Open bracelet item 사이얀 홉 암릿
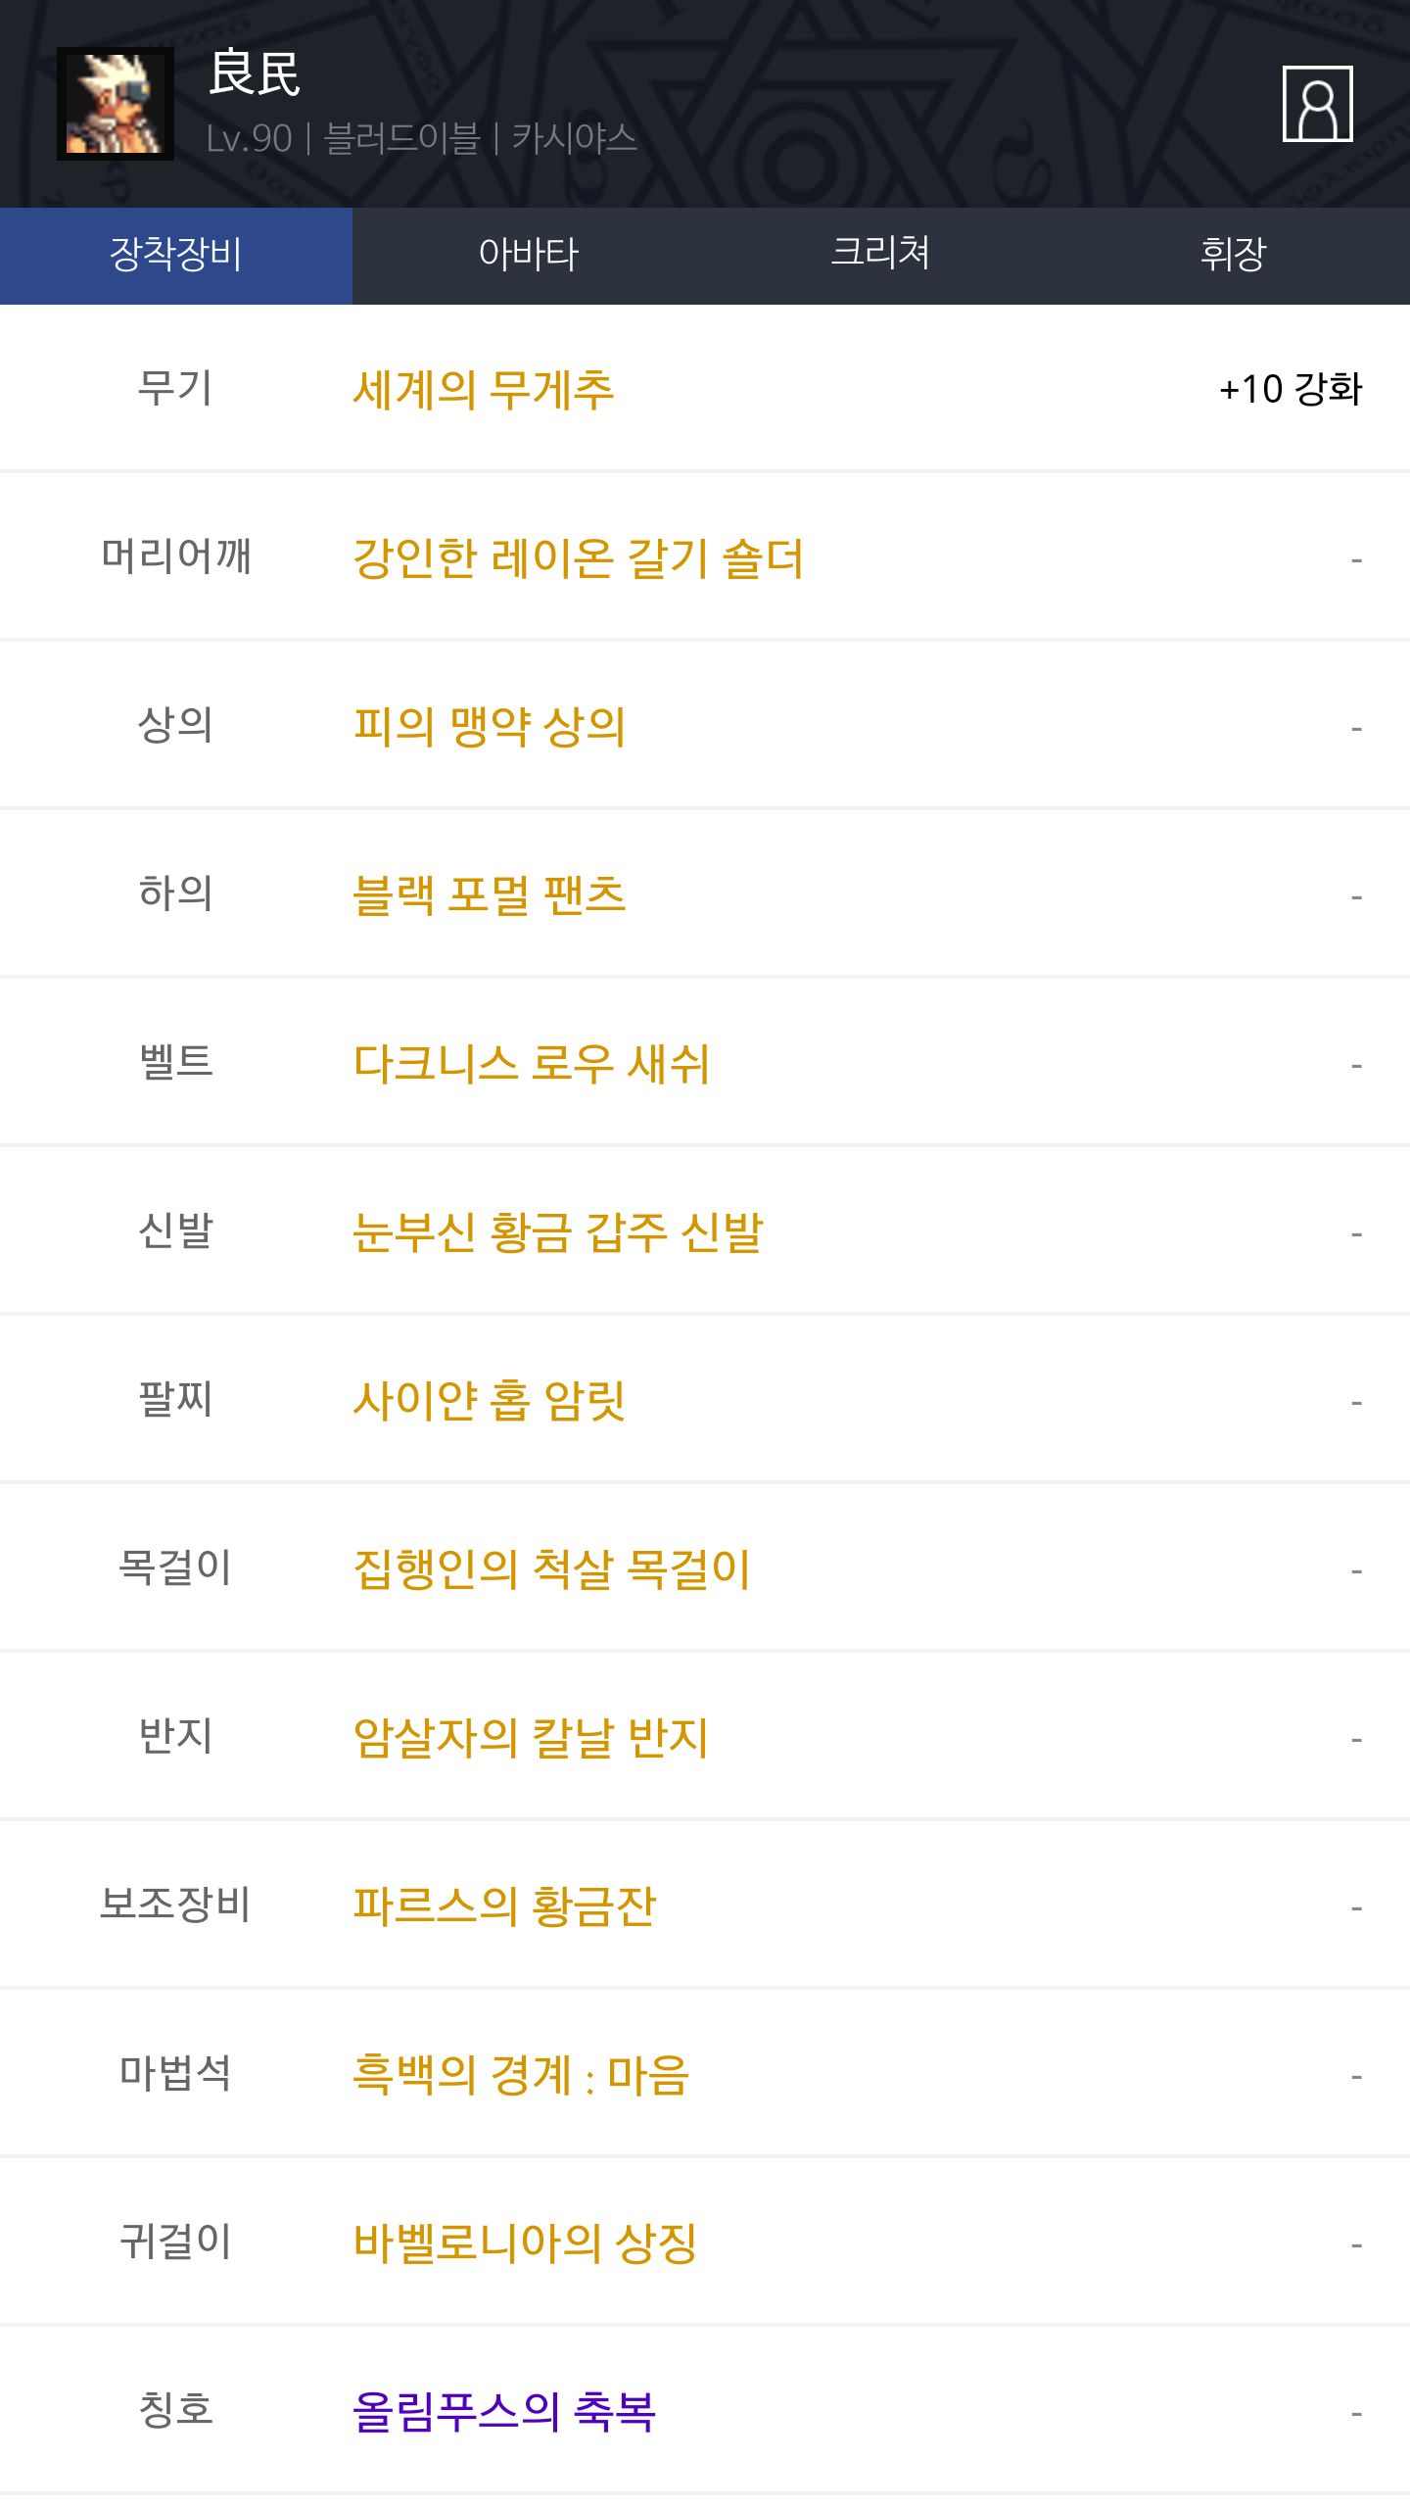 click(x=489, y=1401)
